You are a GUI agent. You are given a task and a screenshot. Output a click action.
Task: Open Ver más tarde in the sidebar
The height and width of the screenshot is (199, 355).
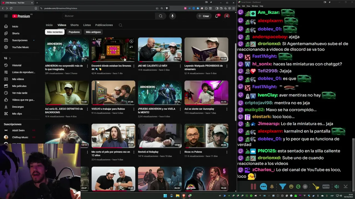(x=19, y=93)
